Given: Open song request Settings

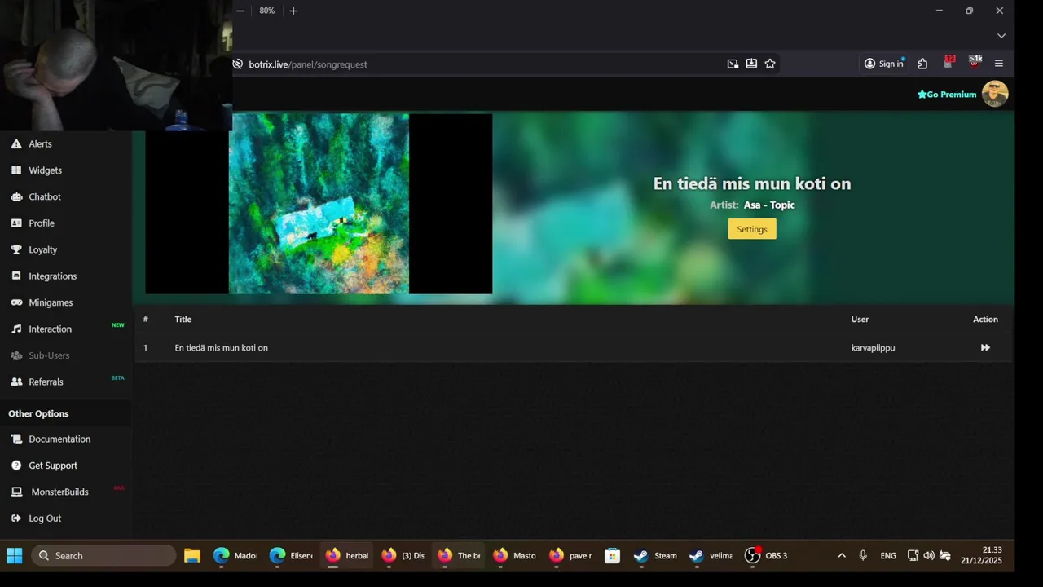Looking at the screenshot, I should click(752, 229).
